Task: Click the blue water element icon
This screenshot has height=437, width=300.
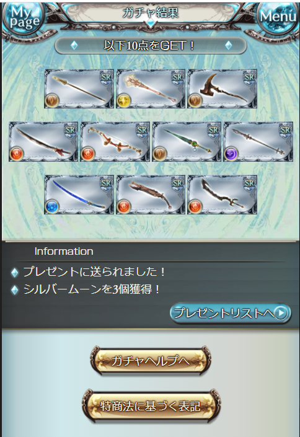Action: click(x=52, y=207)
